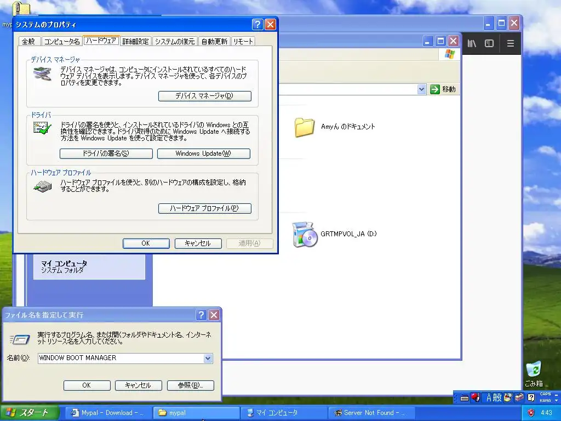Open Windows Update(W) button
This screenshot has width=561, height=421.
(x=204, y=153)
